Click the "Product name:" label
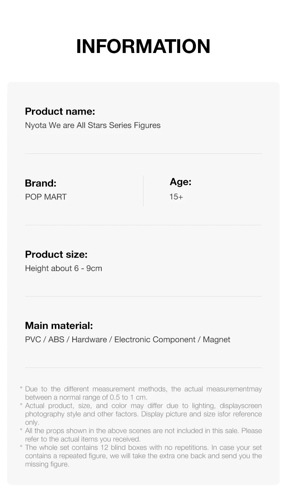Viewport: 287px width, 496px height. tap(60, 111)
